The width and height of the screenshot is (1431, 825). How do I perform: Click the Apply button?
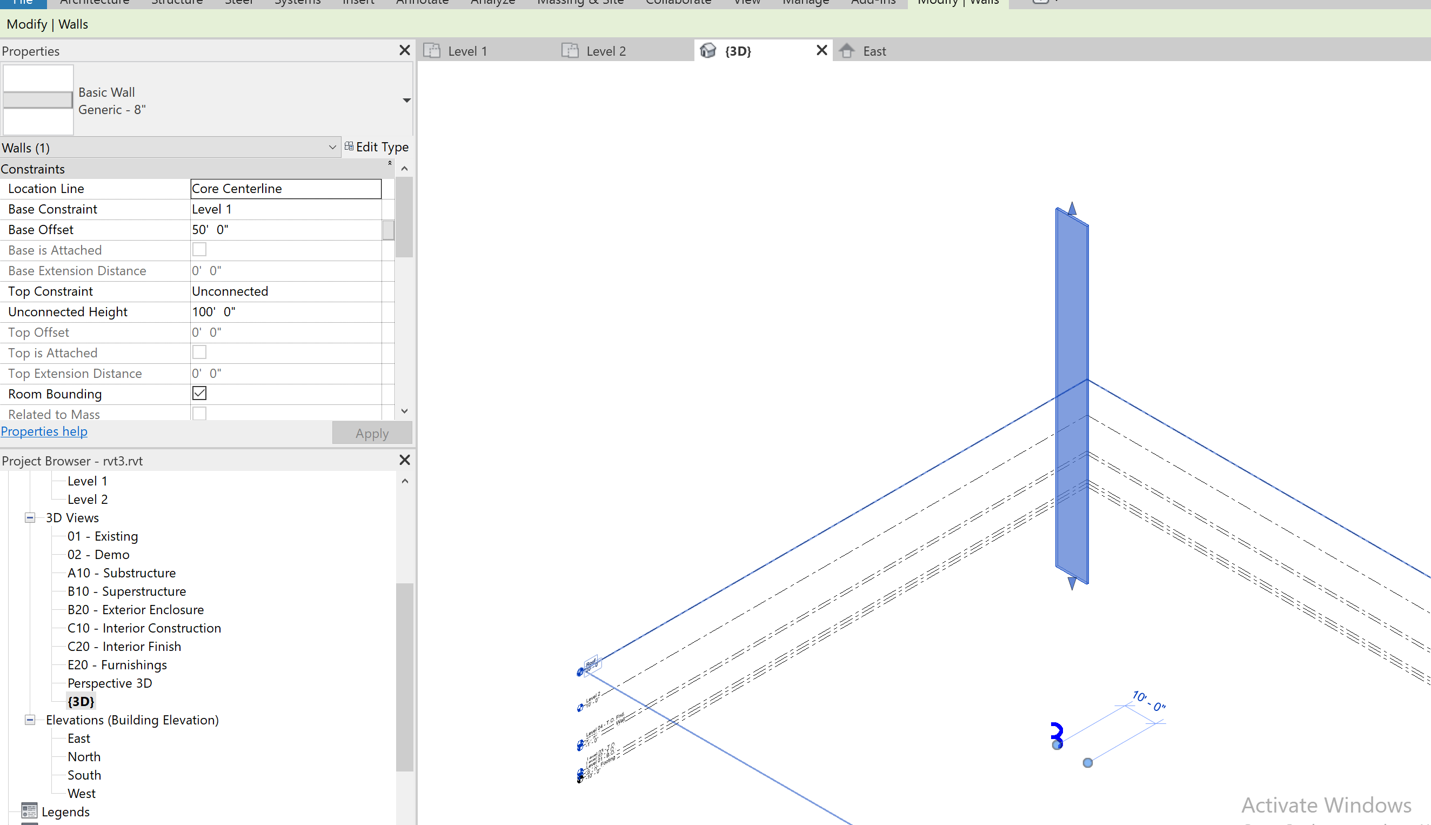(x=371, y=433)
